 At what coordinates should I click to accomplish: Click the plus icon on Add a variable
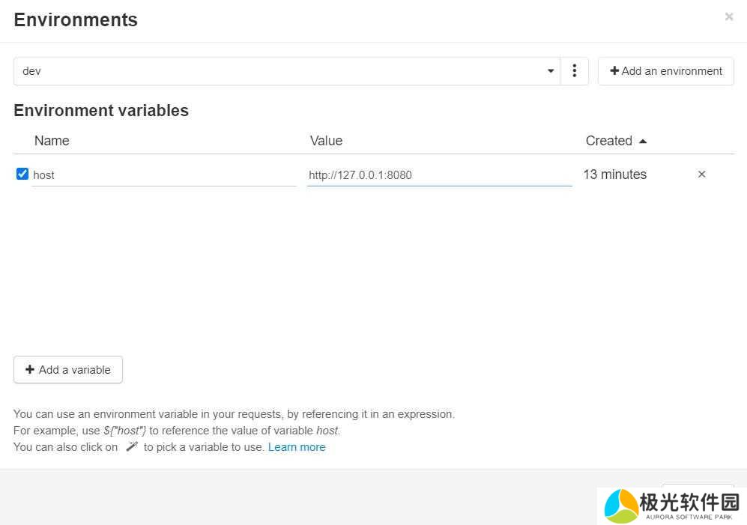(30, 369)
